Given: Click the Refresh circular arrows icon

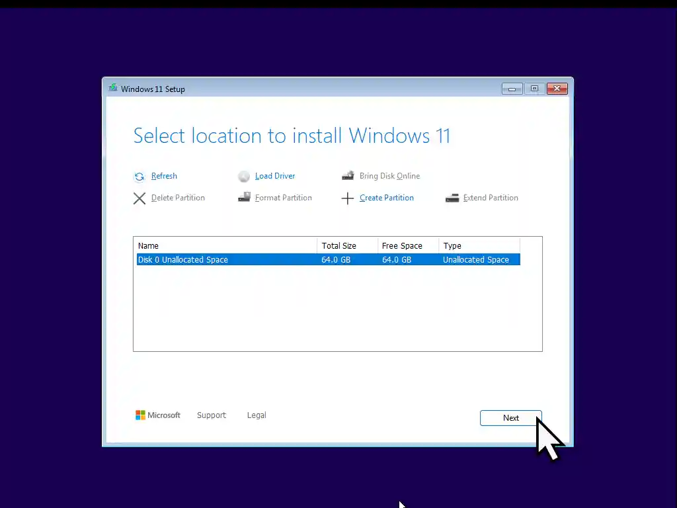Looking at the screenshot, I should pyautogui.click(x=139, y=177).
